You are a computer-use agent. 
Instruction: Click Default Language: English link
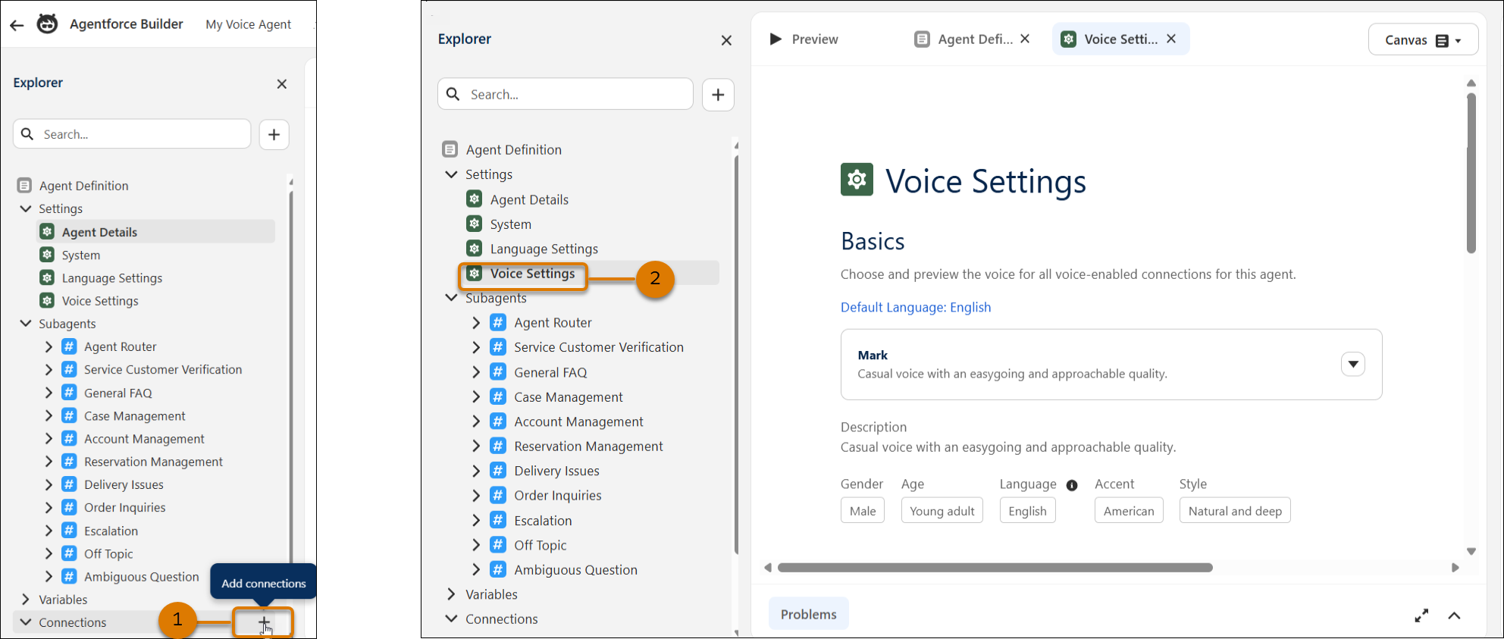click(x=915, y=307)
